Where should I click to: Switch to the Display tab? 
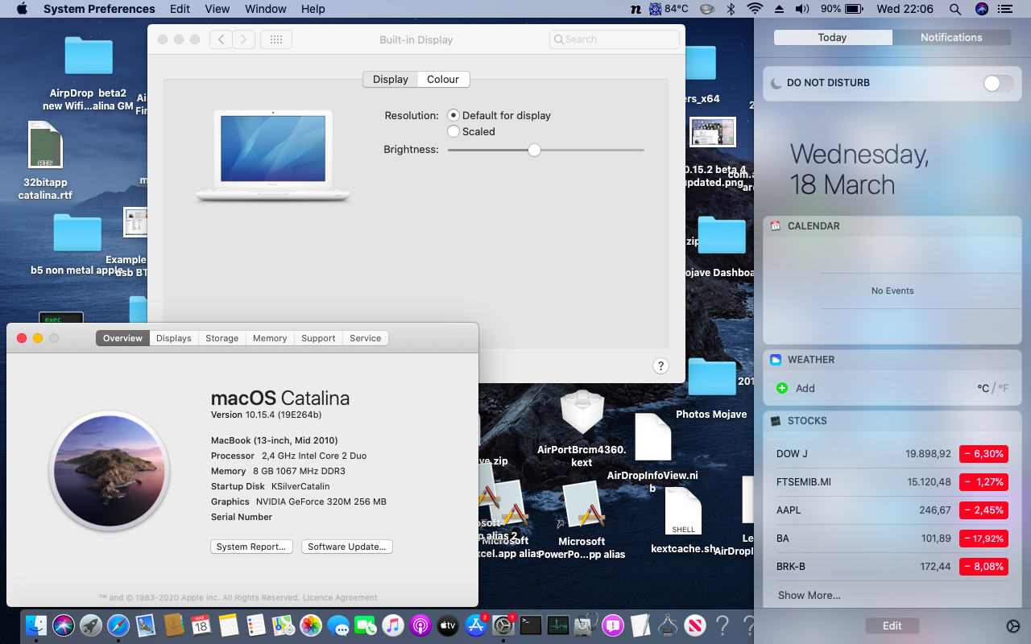tap(391, 79)
